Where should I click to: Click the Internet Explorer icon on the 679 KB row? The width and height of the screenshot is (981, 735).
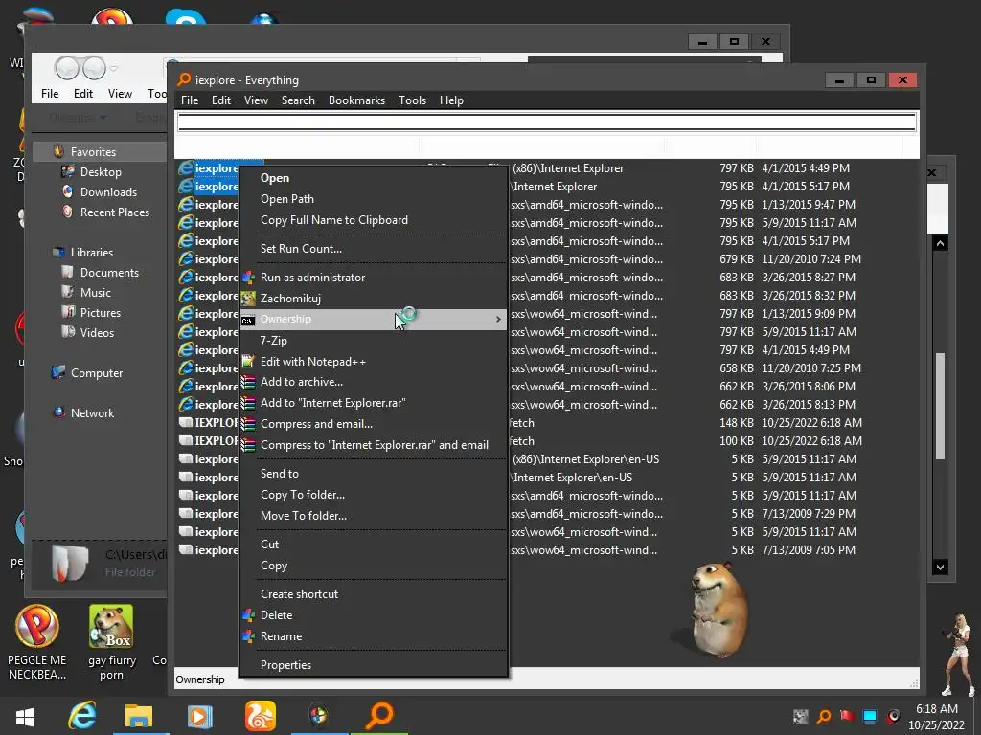(186, 258)
